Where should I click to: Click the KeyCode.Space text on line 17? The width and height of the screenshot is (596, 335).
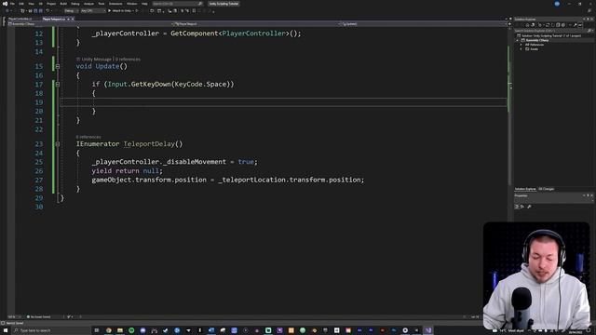[200, 85]
